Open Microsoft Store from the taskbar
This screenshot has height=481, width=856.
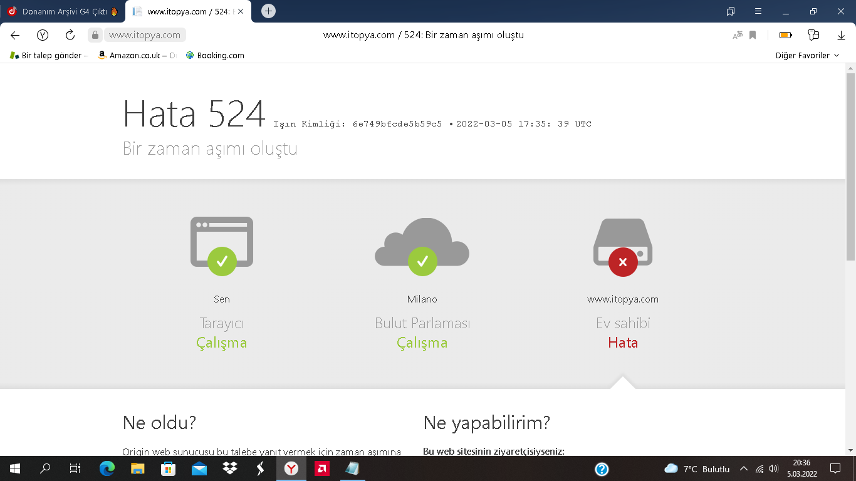(169, 468)
